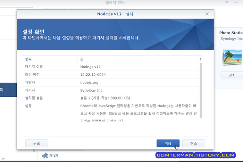The height and width of the screenshot is (162, 243).
Task: Minimize the Package Center window
Action: (x=236, y=3)
